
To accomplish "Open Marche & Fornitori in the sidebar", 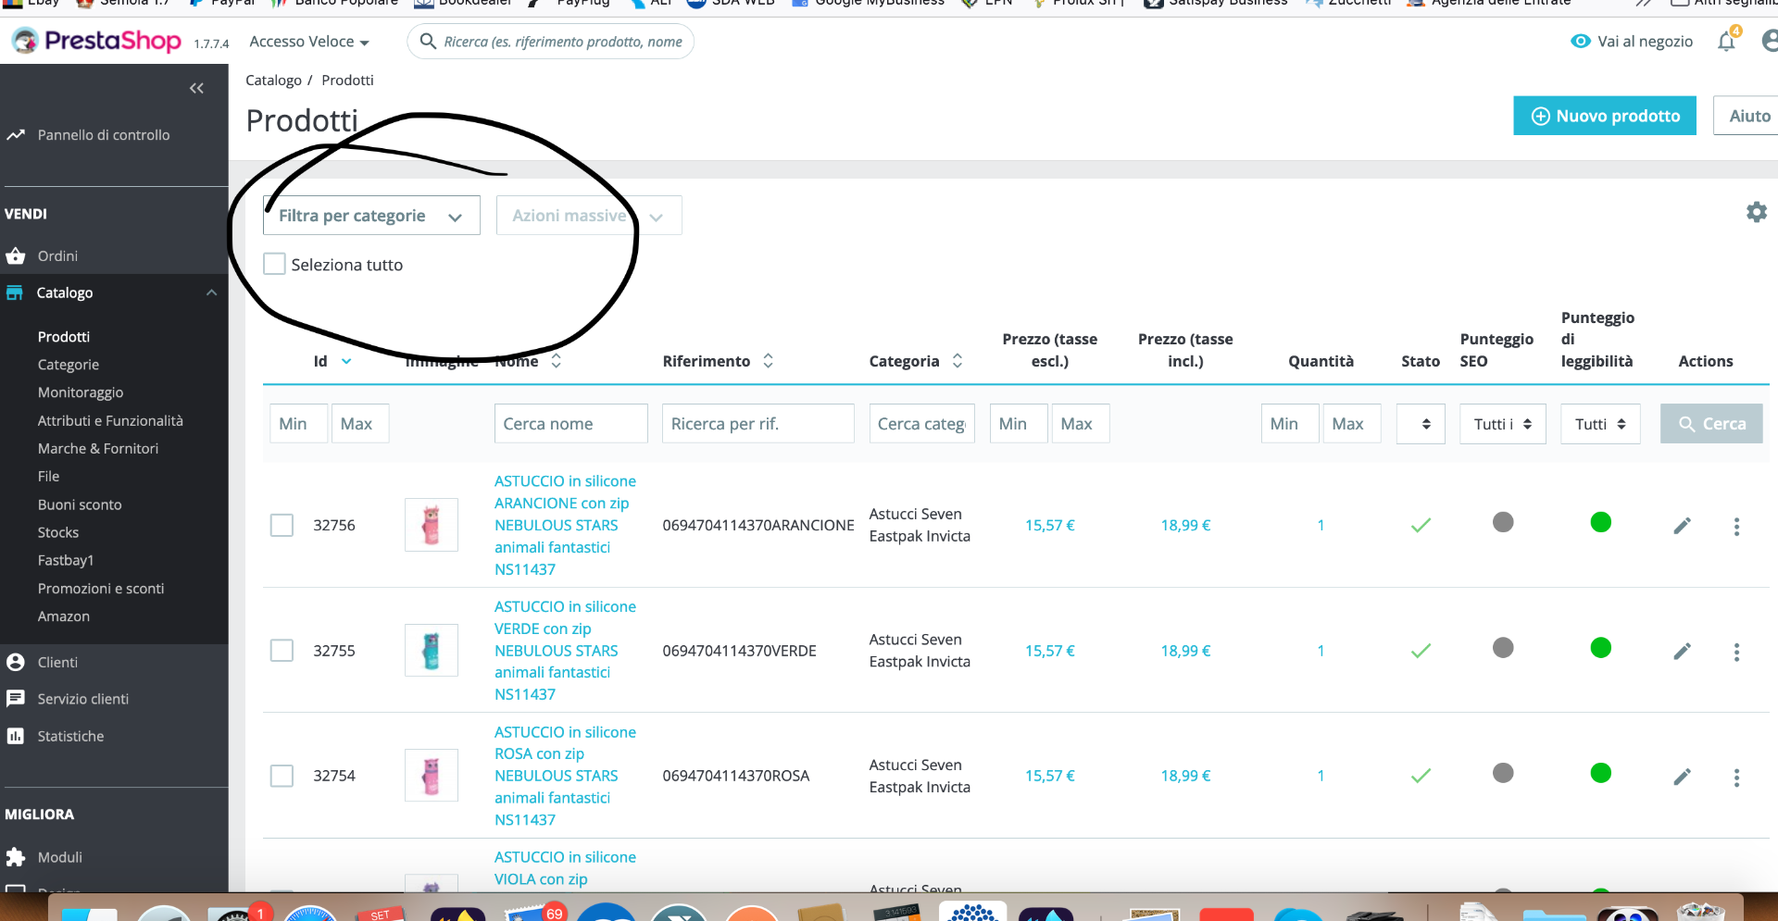I will [x=98, y=448].
